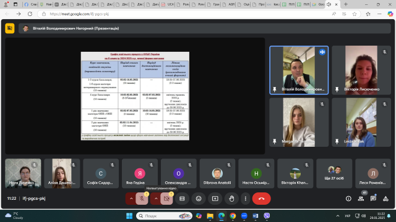Unpin Lesia video tile pin icon
The width and height of the screenshot is (396, 222).
tap(337, 141)
